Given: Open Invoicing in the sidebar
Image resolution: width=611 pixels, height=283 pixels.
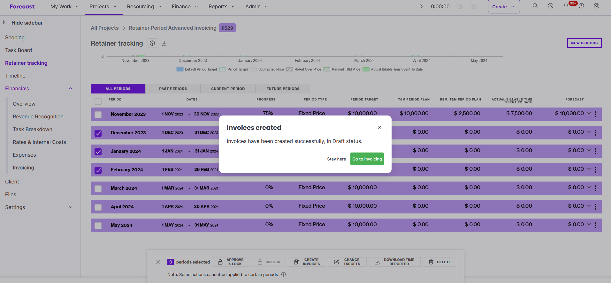Looking at the screenshot, I should click(23, 168).
